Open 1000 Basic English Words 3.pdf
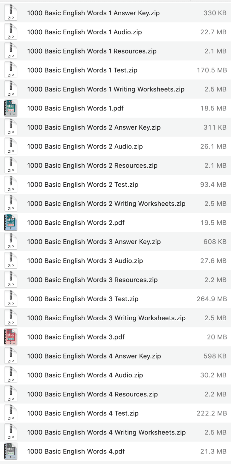231x464 pixels. pyautogui.click(x=76, y=337)
